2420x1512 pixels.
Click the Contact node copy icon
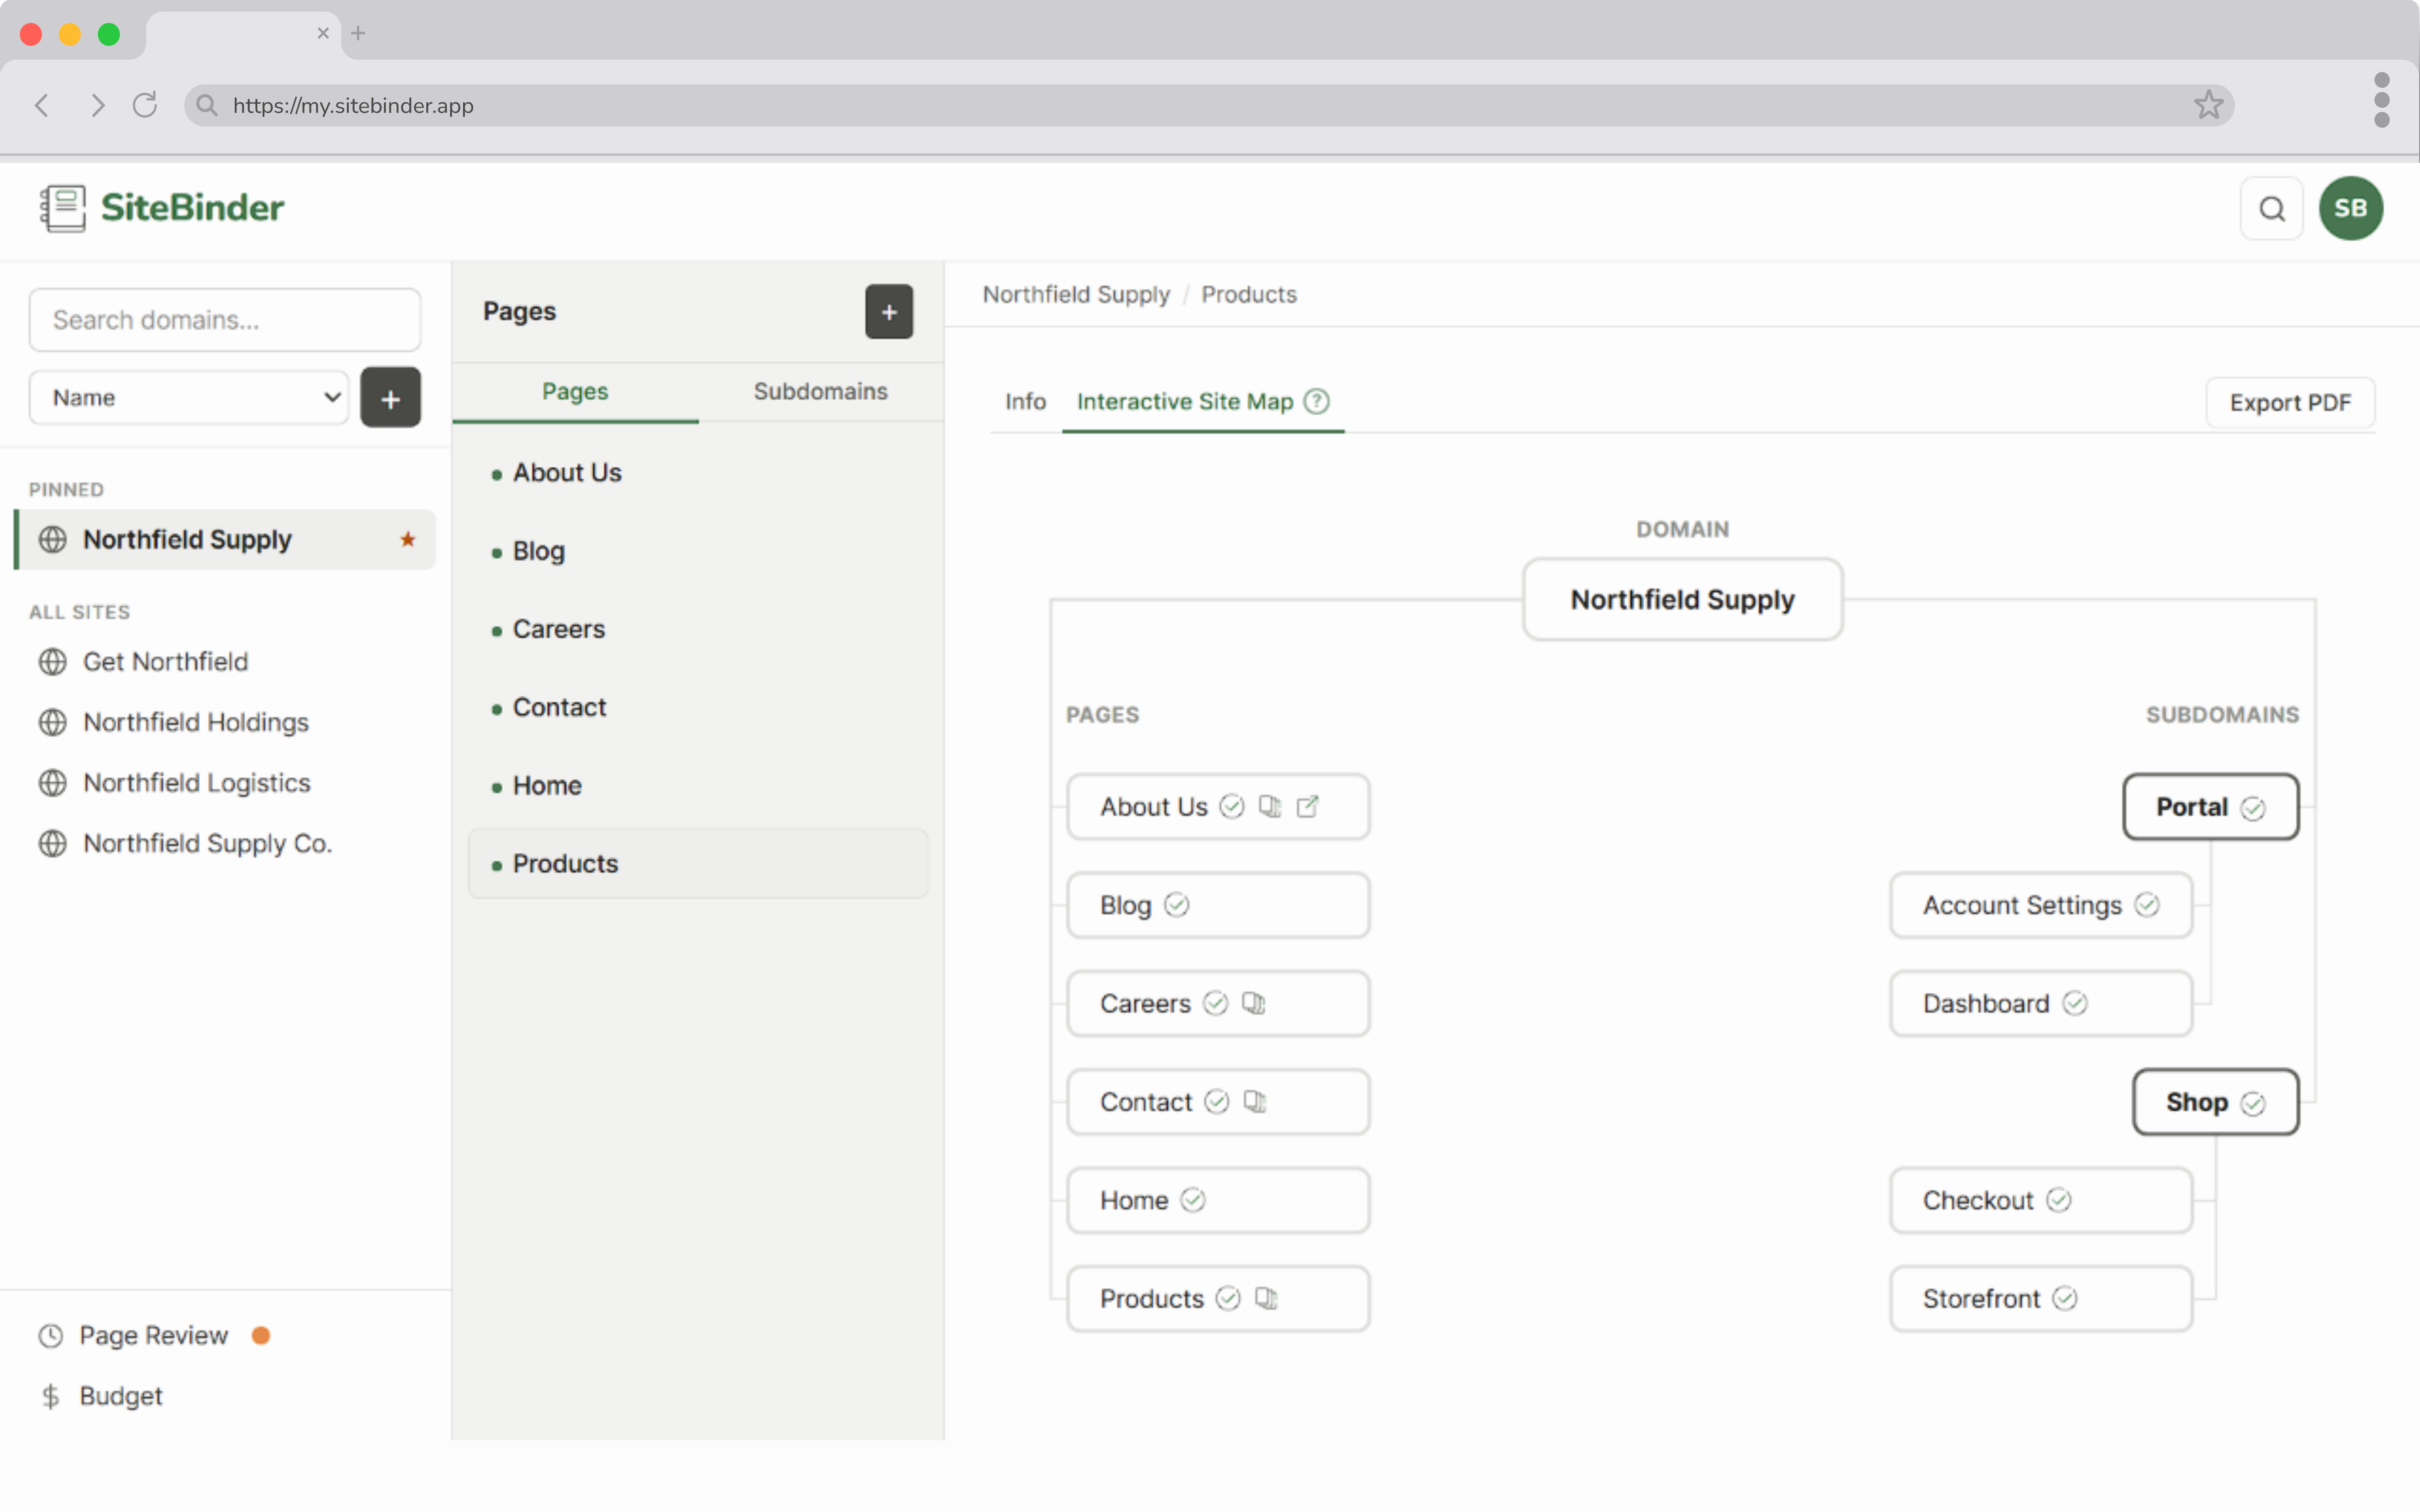coord(1255,1101)
